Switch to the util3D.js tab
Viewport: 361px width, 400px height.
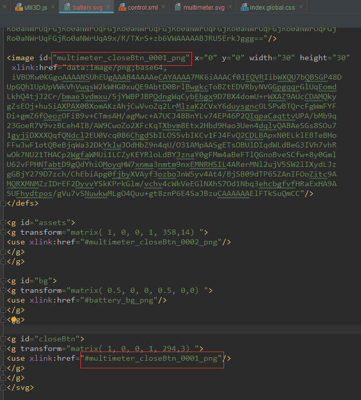[x=35, y=7]
